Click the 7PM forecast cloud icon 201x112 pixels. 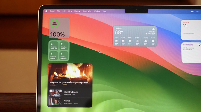click(x=116, y=41)
